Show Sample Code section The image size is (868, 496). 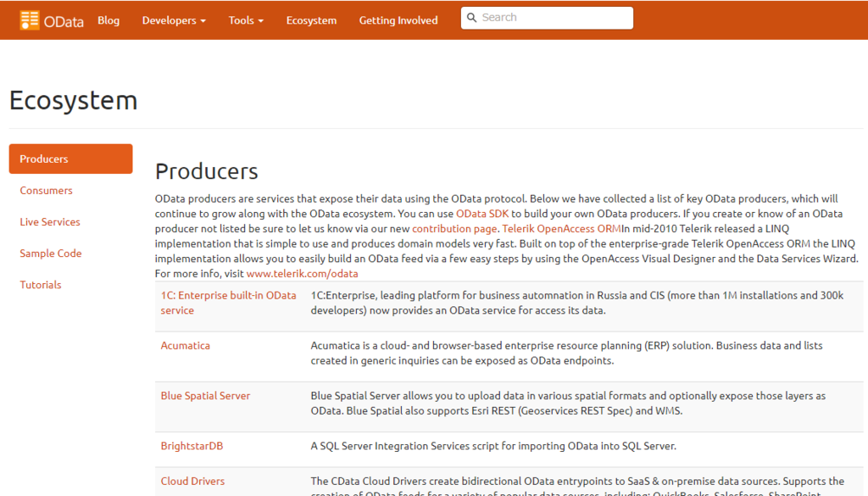(x=50, y=254)
